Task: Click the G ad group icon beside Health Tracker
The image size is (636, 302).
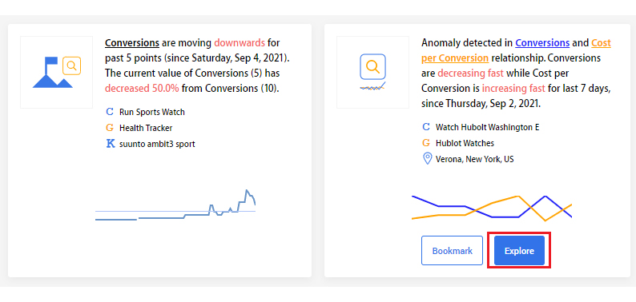Action: click(x=110, y=128)
